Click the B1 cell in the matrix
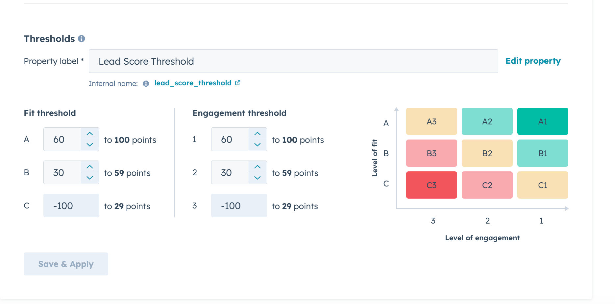This screenshot has width=615, height=304. pyautogui.click(x=542, y=153)
